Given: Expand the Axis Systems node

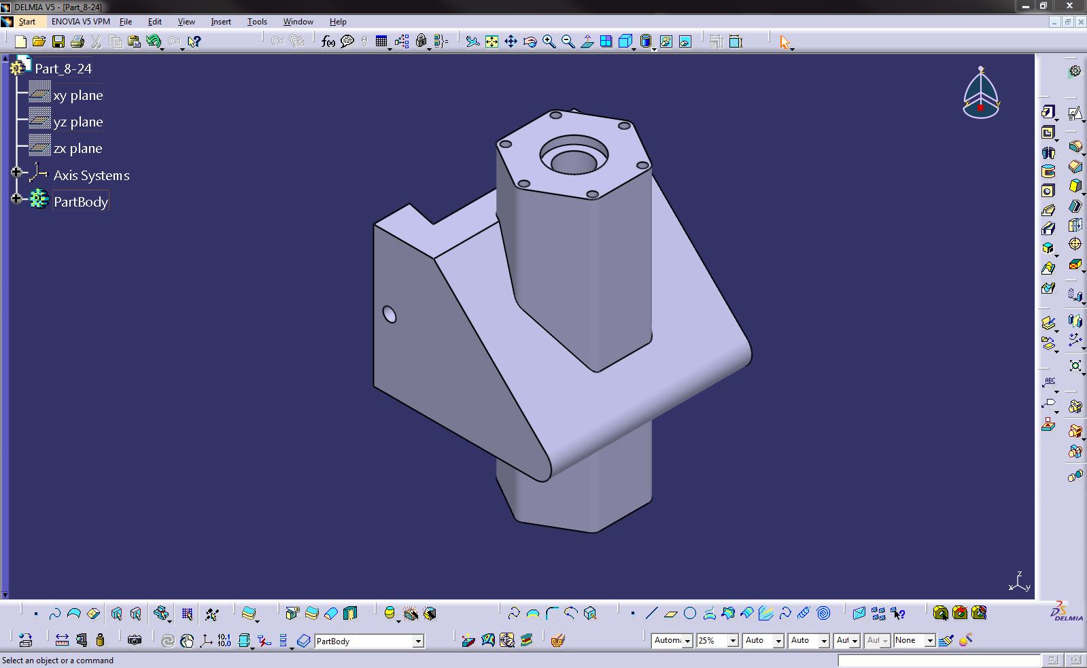Looking at the screenshot, I should 16,173.
